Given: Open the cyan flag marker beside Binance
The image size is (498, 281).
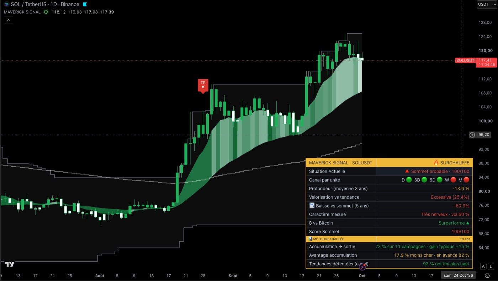Looking at the screenshot, I should click(85, 4).
